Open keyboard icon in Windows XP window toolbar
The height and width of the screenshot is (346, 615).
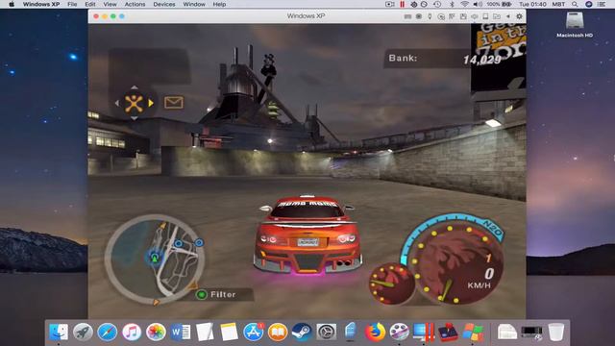[407, 16]
